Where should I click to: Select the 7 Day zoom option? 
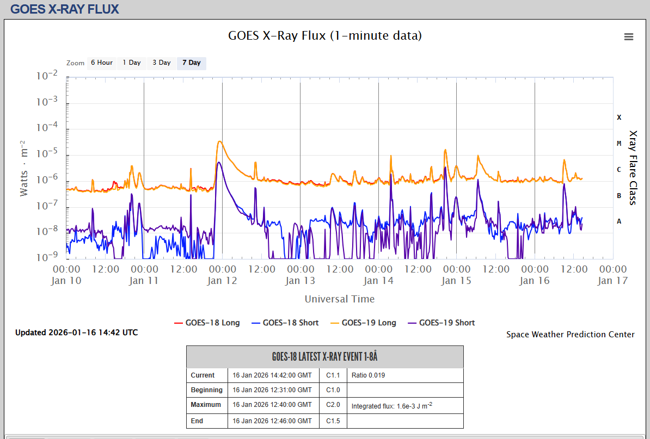click(191, 63)
